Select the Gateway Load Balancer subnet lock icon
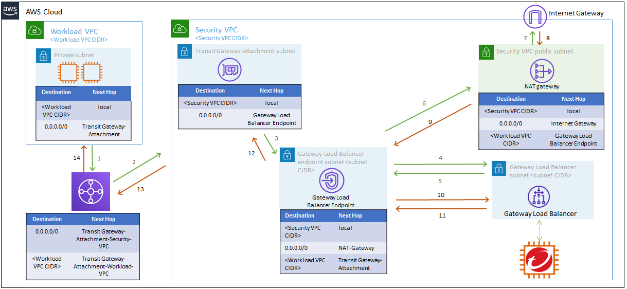 pos(498,168)
